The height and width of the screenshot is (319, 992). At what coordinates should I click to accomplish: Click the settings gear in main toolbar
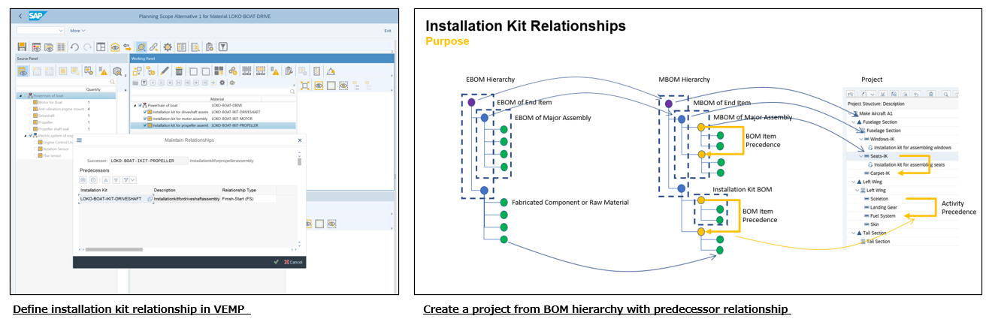pyautogui.click(x=167, y=47)
